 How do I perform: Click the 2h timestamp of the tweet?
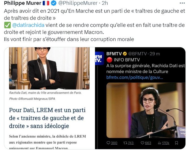coord(105,3)
